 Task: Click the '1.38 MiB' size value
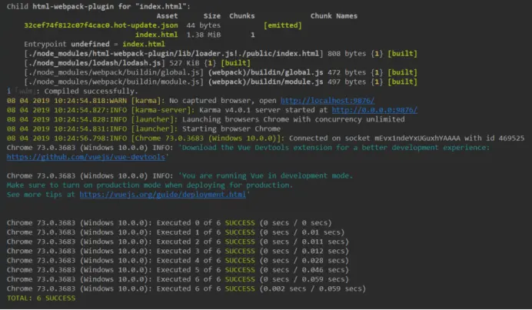pyautogui.click(x=204, y=35)
